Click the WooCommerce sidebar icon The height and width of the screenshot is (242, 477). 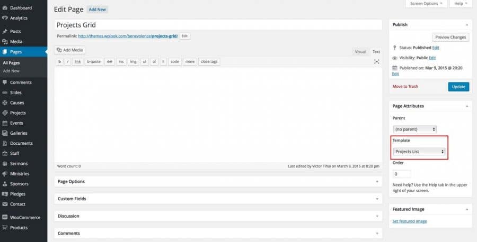point(5,218)
